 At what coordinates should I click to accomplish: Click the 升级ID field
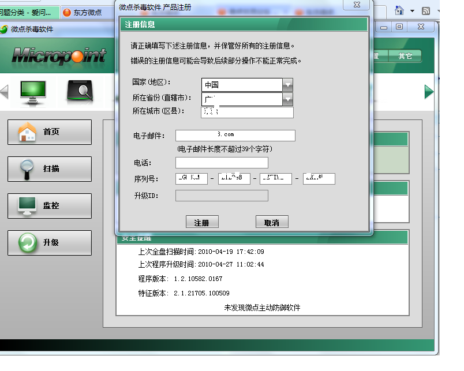(x=222, y=196)
